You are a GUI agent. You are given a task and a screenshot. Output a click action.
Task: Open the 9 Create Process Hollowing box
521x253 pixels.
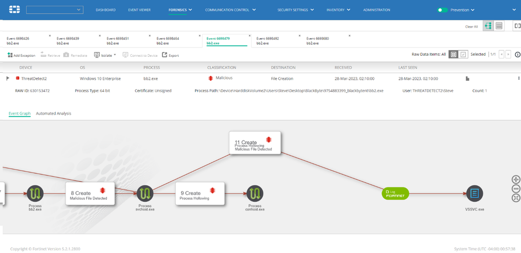coord(200,193)
